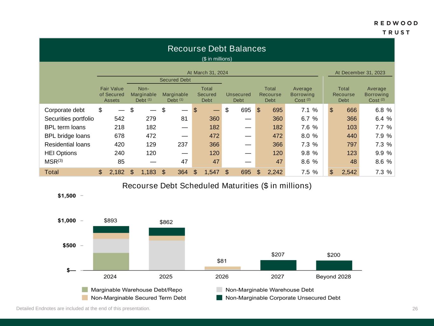Click the Redwood Trust logo
The image size is (434, 326).
point(396,28)
